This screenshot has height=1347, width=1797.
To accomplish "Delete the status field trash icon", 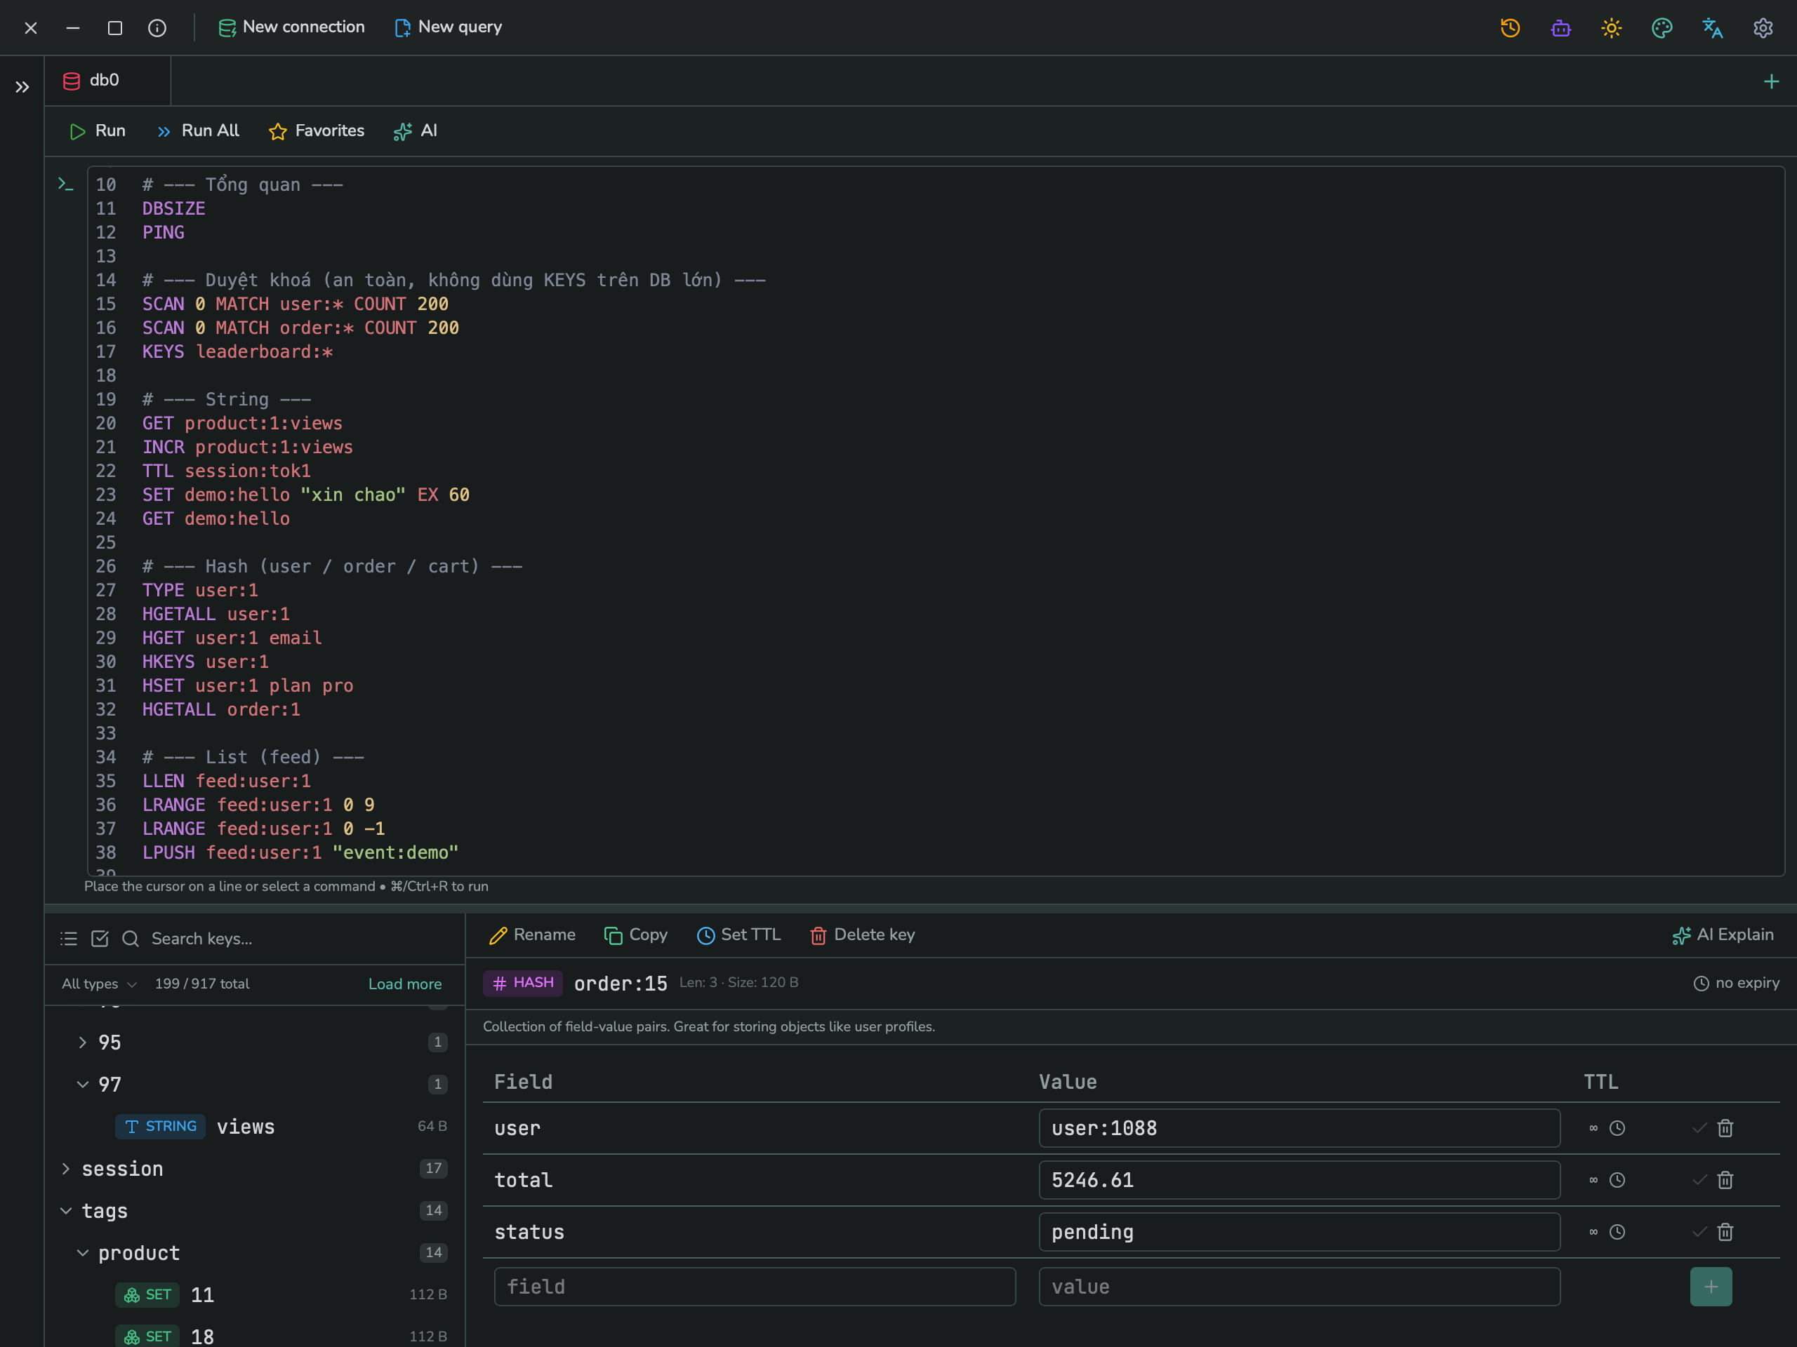I will click(1725, 1232).
